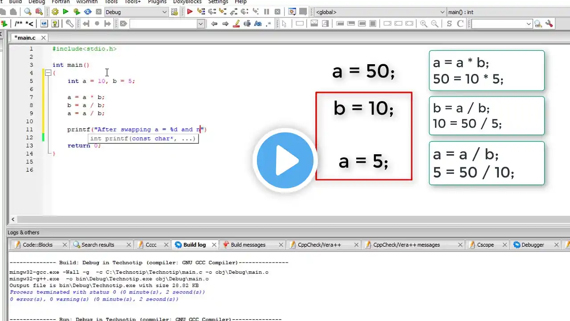This screenshot has width=570, height=321.
Task: Click the Replace icon next to Find
Action: click(x=39, y=12)
